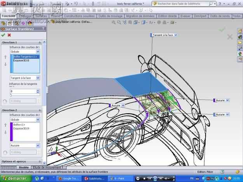Open the PropertyManager tab icon
243x182 pixels.
pos(10,23)
